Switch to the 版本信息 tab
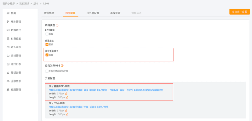The height and width of the screenshot is (121, 252). click(49, 13)
